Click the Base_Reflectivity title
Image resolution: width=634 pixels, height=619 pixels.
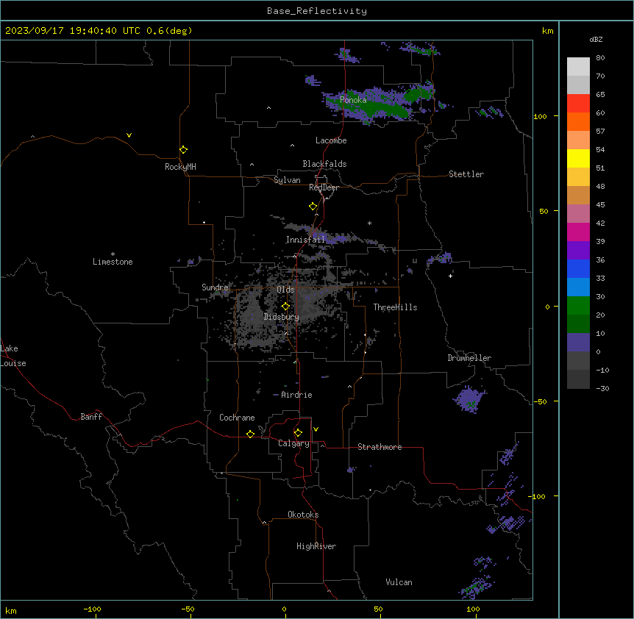317,11
